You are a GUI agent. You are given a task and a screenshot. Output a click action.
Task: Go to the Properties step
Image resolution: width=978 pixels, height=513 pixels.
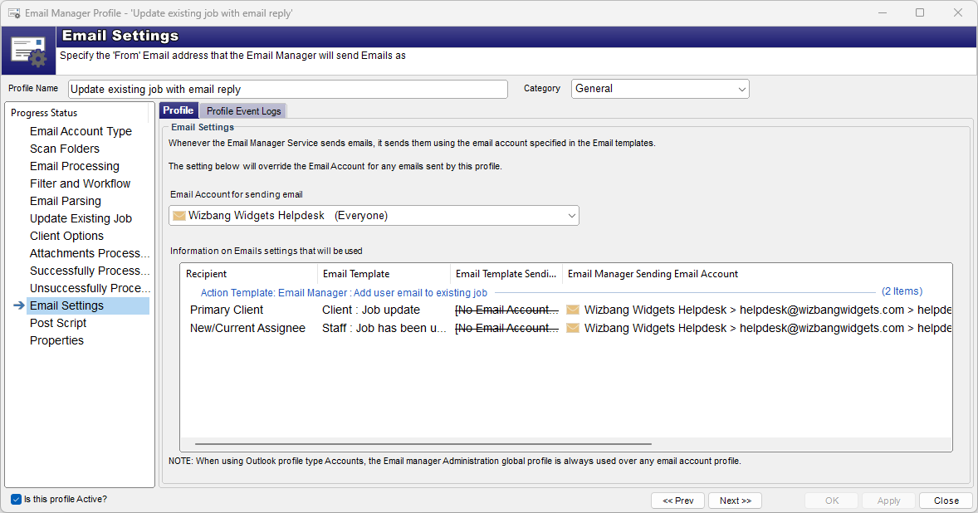(56, 341)
